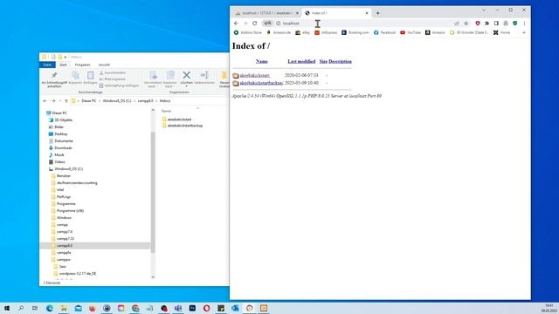Open the Extensions puzzle icon
Image resolution: width=559 pixels, height=314 pixels.
tap(487, 24)
